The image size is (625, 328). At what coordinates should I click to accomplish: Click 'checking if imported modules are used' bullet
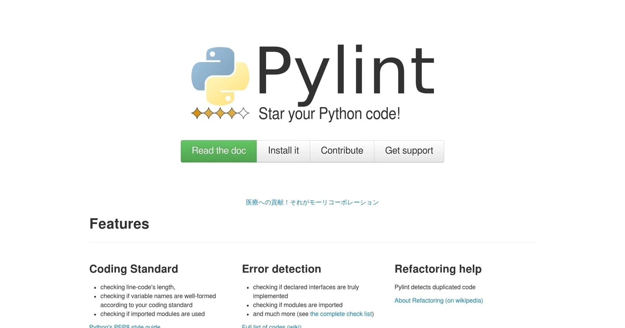pos(153,314)
